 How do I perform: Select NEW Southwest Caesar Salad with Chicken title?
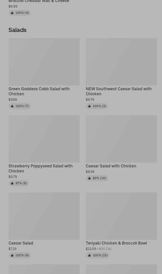[118, 91]
